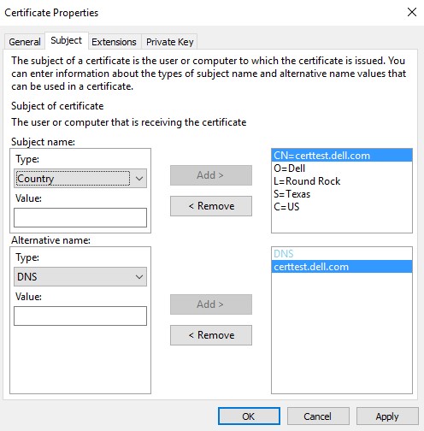Click the Apply button
Image resolution: width=424 pixels, height=431 pixels.
point(387,416)
